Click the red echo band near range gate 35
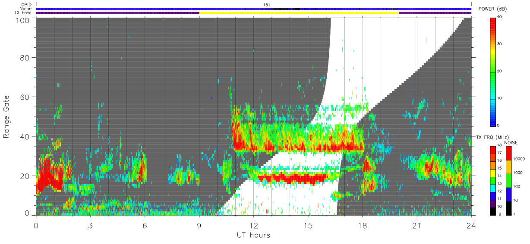530x244 pixels. [298, 147]
